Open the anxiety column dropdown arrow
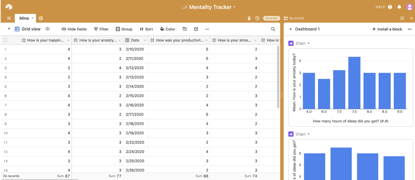This screenshot has height=180, width=415. pyautogui.click(x=120, y=40)
